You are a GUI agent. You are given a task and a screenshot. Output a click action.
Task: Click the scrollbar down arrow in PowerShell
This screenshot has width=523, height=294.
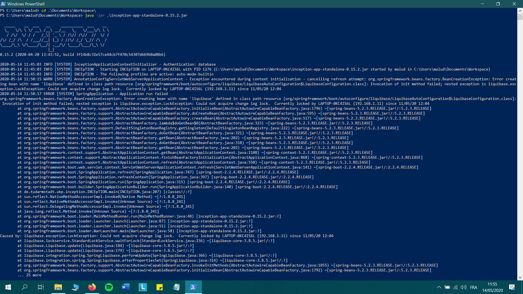(x=520, y=278)
